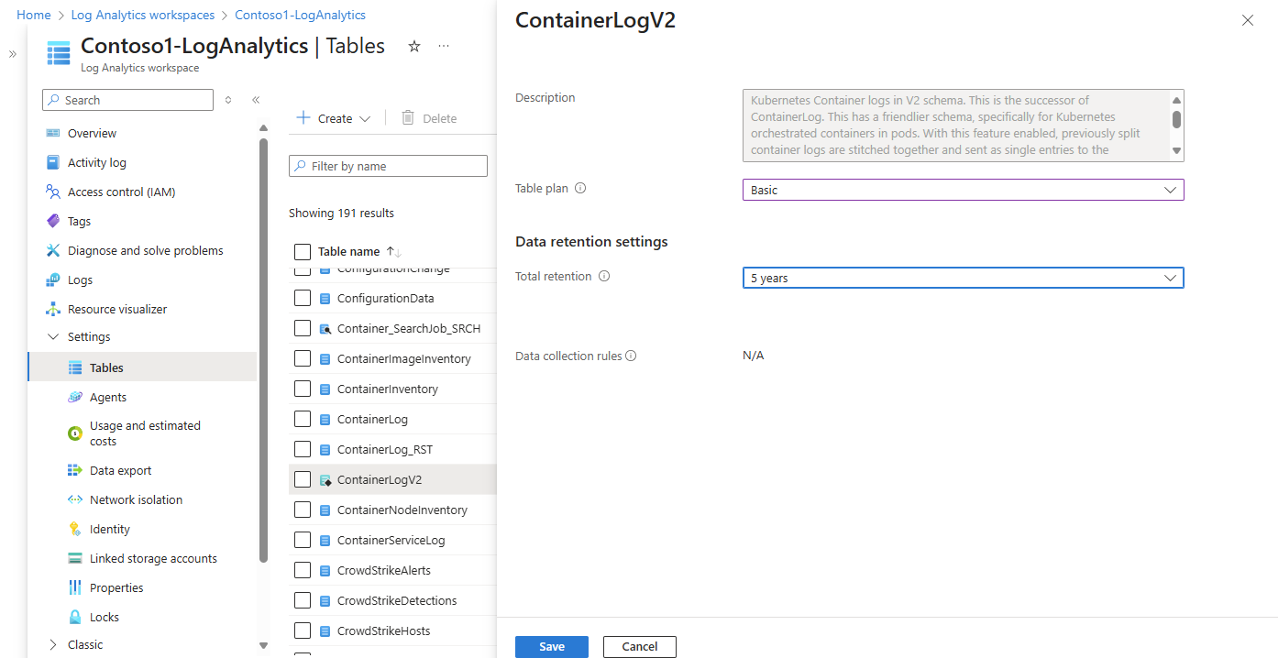
Task: Open the Table plan dropdown
Action: click(x=963, y=190)
